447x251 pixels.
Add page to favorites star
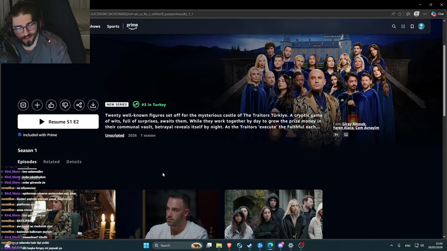pyautogui.click(x=400, y=14)
